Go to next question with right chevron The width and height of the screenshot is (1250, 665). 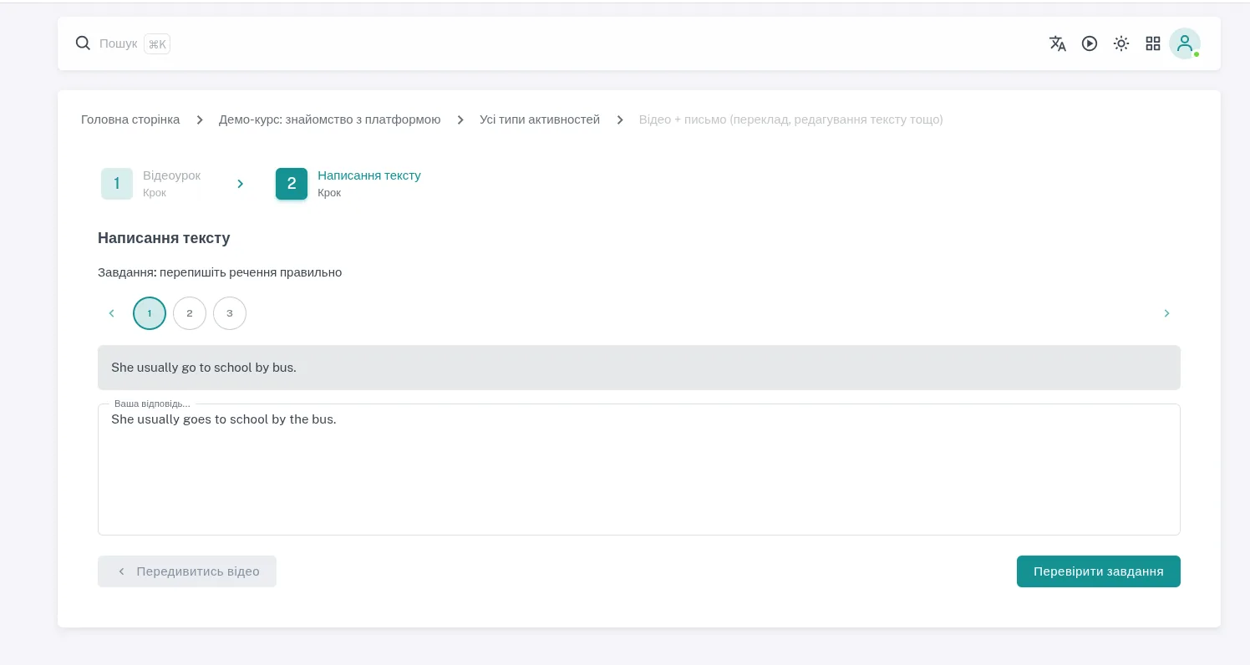coord(1167,313)
